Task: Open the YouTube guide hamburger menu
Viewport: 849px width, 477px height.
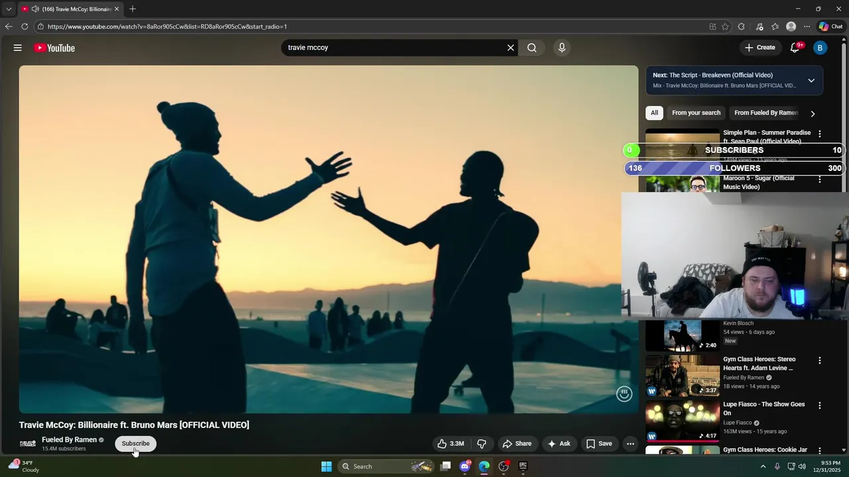Action: click(18, 48)
